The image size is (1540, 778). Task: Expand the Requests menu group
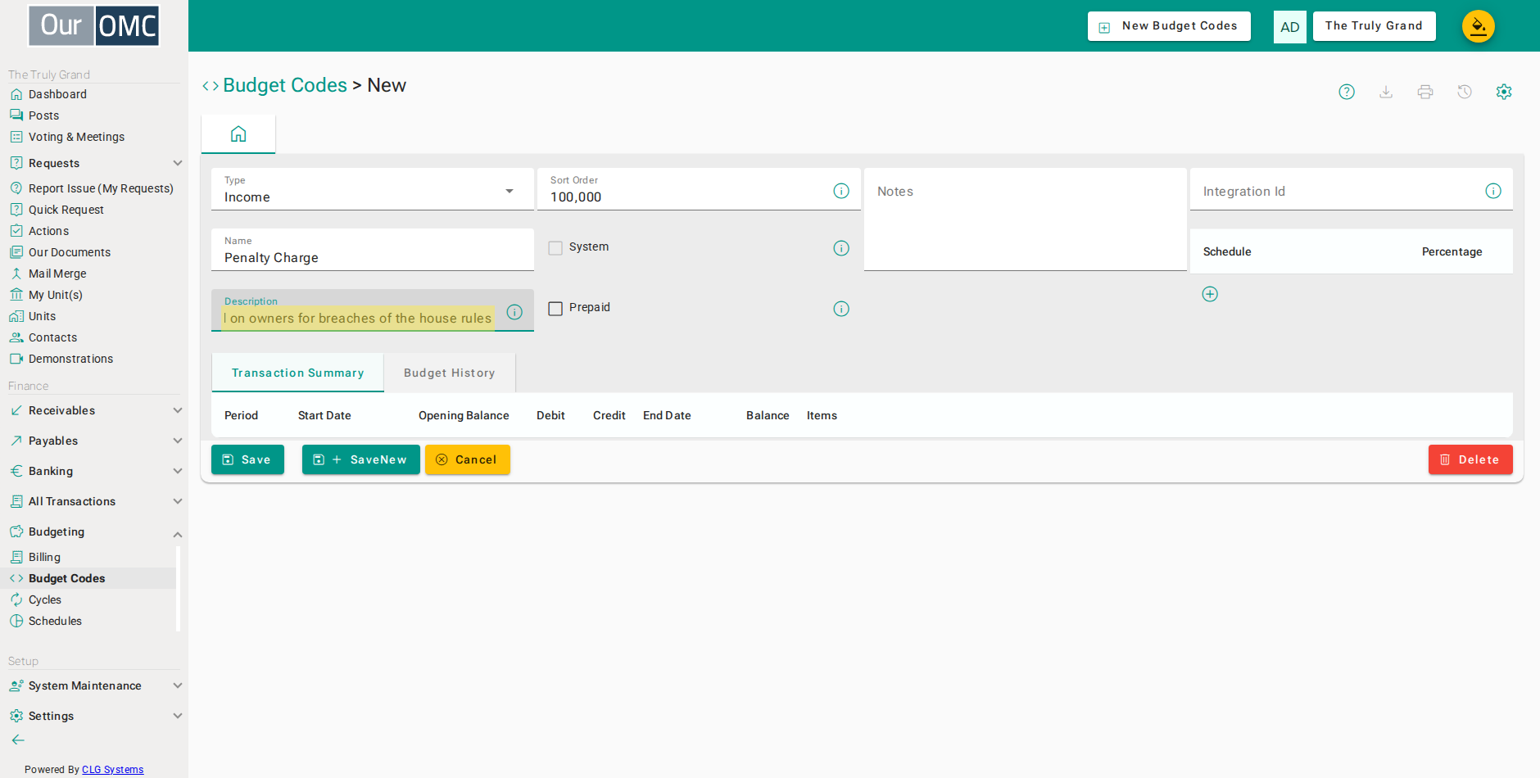tap(96, 163)
